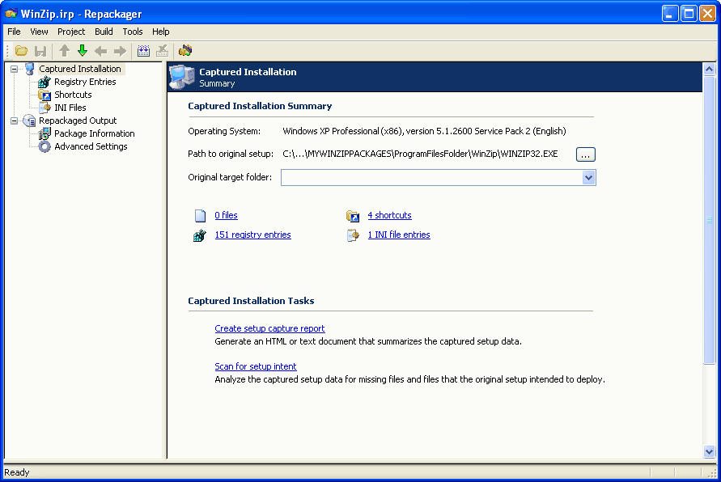Image resolution: width=721 pixels, height=482 pixels.
Task: Select the Shortcuts node in tree
Action: click(73, 95)
